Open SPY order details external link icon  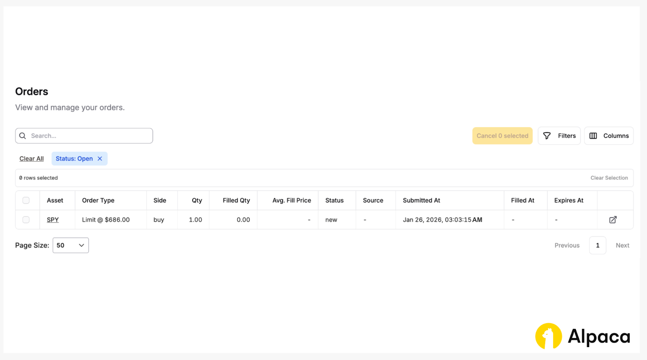(613, 220)
